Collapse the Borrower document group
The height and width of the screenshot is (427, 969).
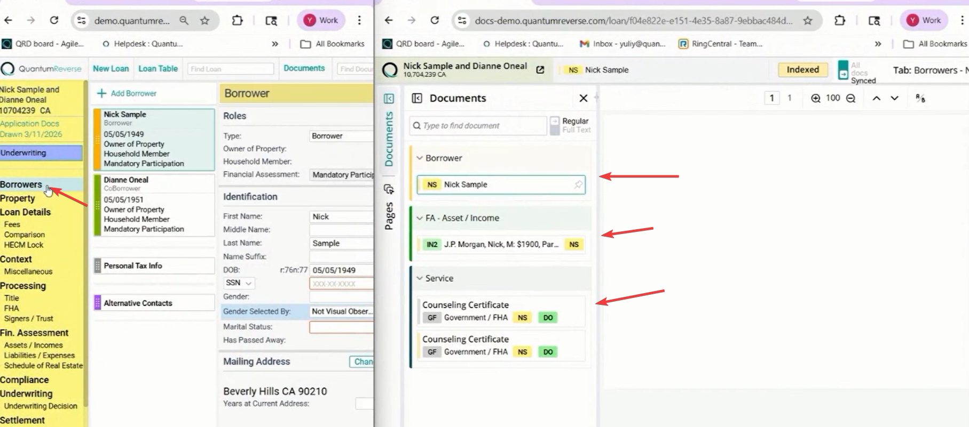(420, 158)
